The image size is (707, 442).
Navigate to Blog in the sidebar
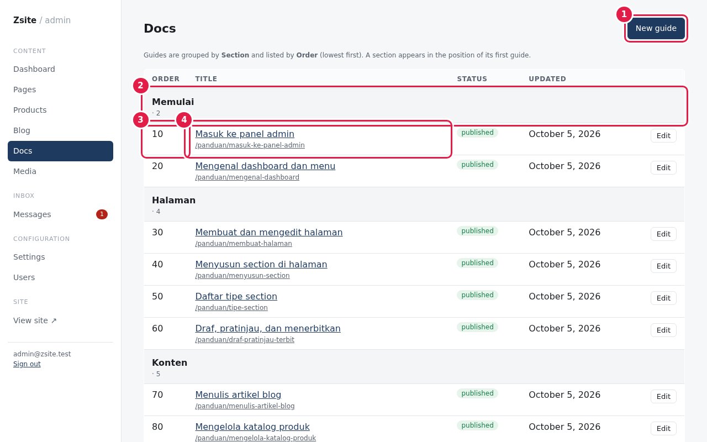[x=60, y=130]
